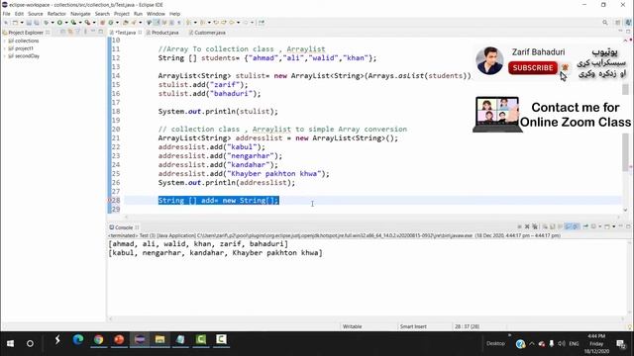Open the Navigate menu
This screenshot has height=356, width=634.
point(80,14)
